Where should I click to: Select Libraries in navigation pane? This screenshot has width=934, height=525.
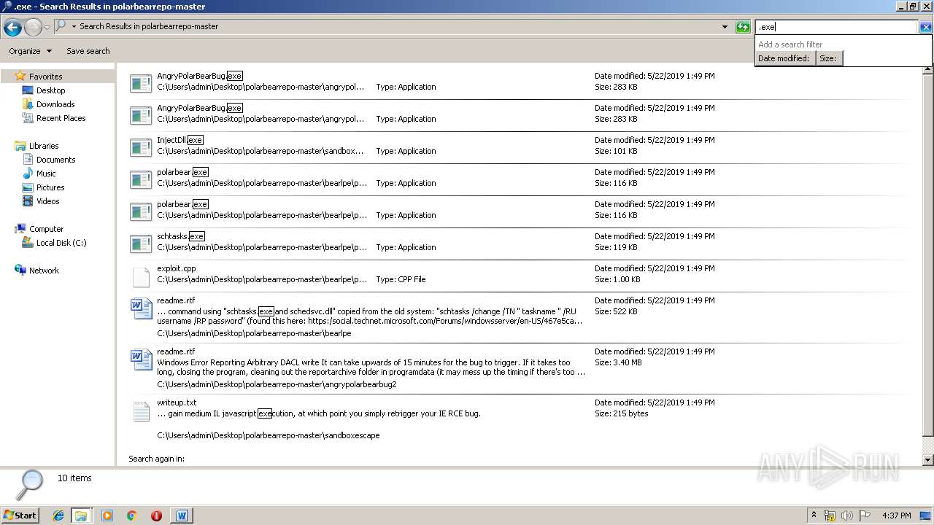click(44, 146)
